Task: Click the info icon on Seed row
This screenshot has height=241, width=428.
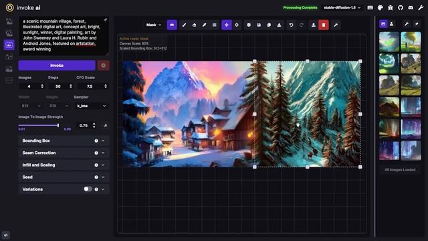Action: click(x=96, y=177)
